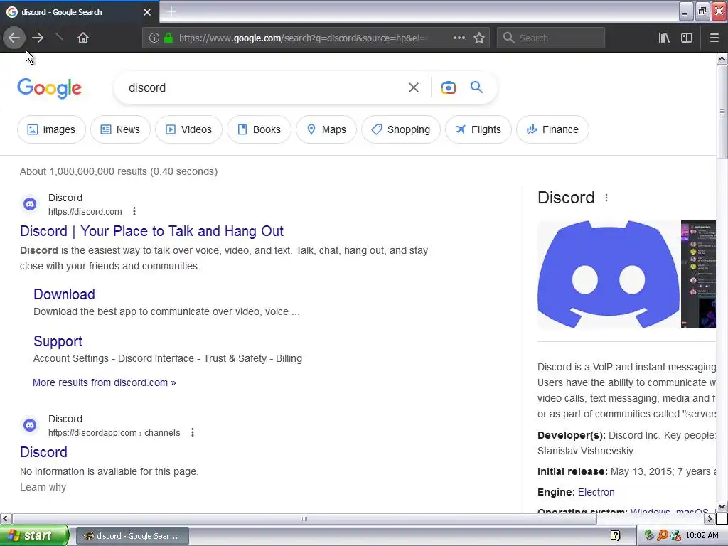
Task: Click the Firefox toolbar Search box
Action: click(x=551, y=38)
